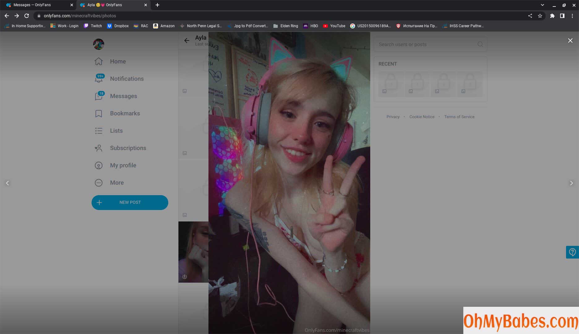Image resolution: width=579 pixels, height=334 pixels.
Task: Open the US20150096189A... bookmark
Action: (x=371, y=26)
